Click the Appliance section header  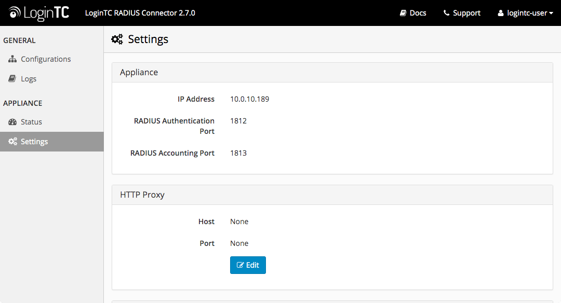pos(139,72)
